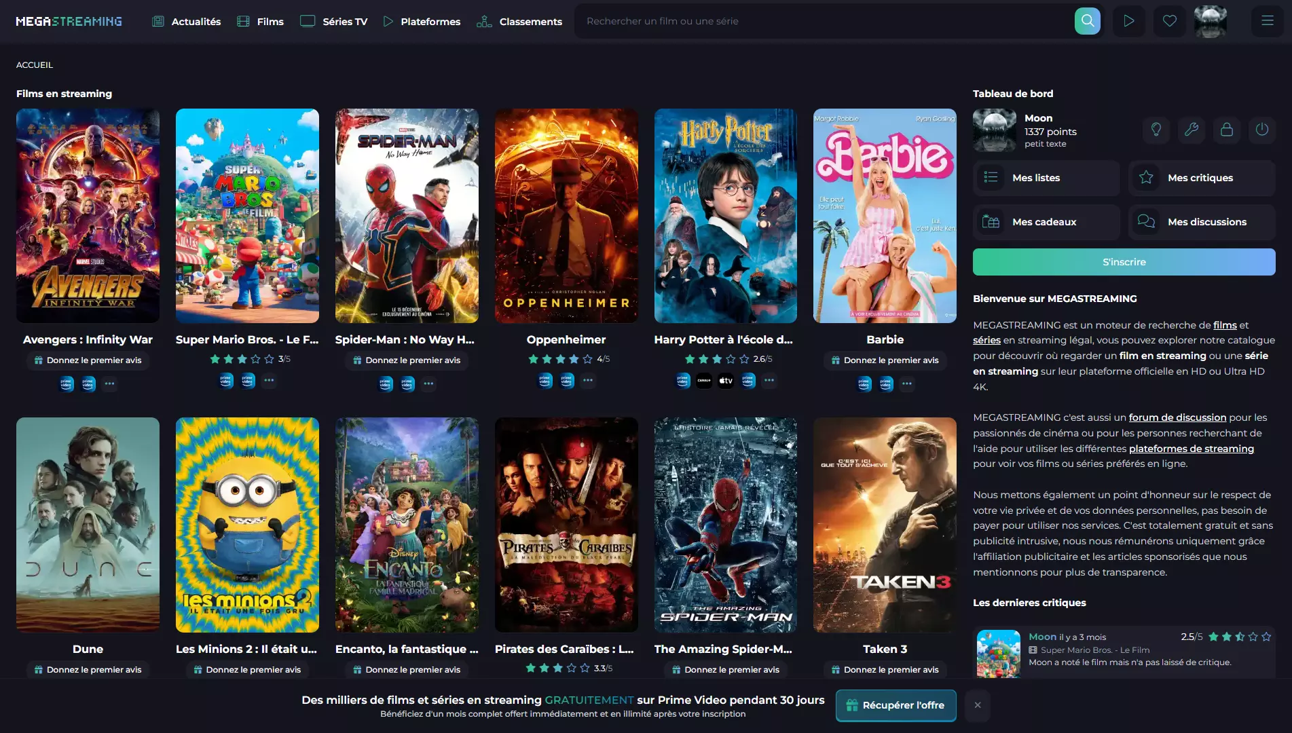1292x733 pixels.
Task: Click Récupérer l'offre button
Action: pos(896,705)
